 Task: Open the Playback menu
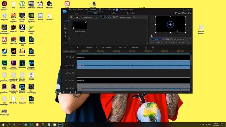click(x=93, y=10)
